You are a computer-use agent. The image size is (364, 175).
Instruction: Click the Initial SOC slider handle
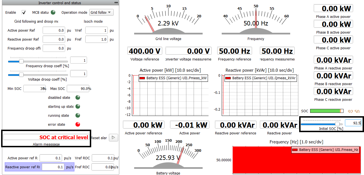[337, 124]
